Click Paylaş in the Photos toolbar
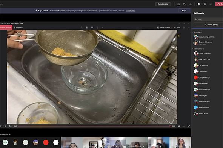 [177, 27]
